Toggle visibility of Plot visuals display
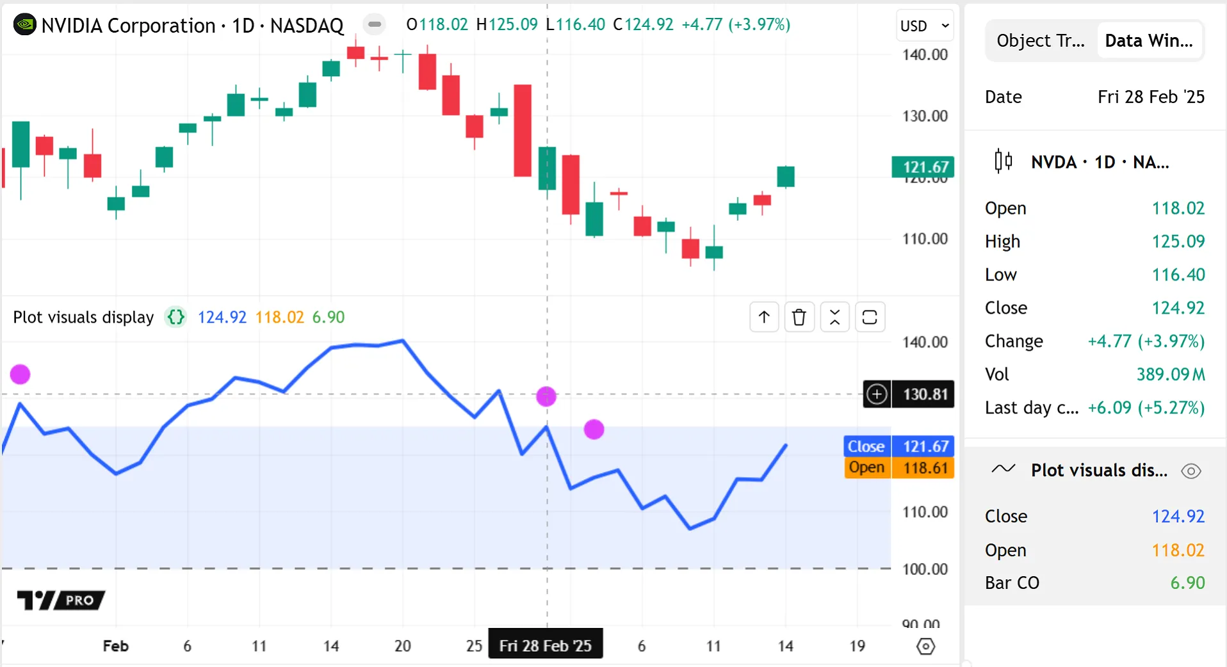The width and height of the screenshot is (1227, 667). 1190,471
